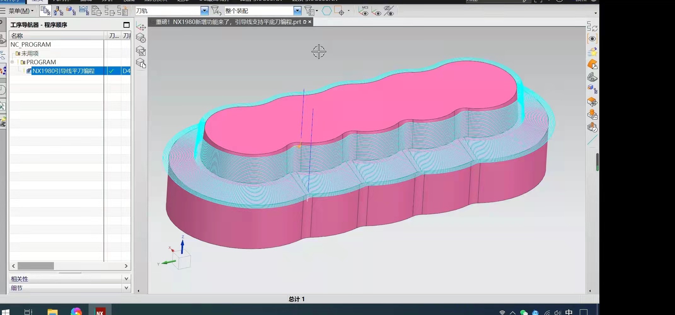Open toolbar overflow arrow at top right
Image resolution: width=675 pixels, height=315 pixels.
pos(596,13)
